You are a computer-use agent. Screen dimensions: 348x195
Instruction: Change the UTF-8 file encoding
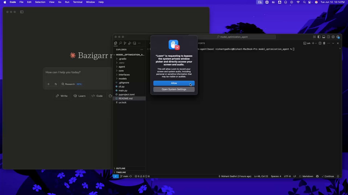(x=287, y=176)
